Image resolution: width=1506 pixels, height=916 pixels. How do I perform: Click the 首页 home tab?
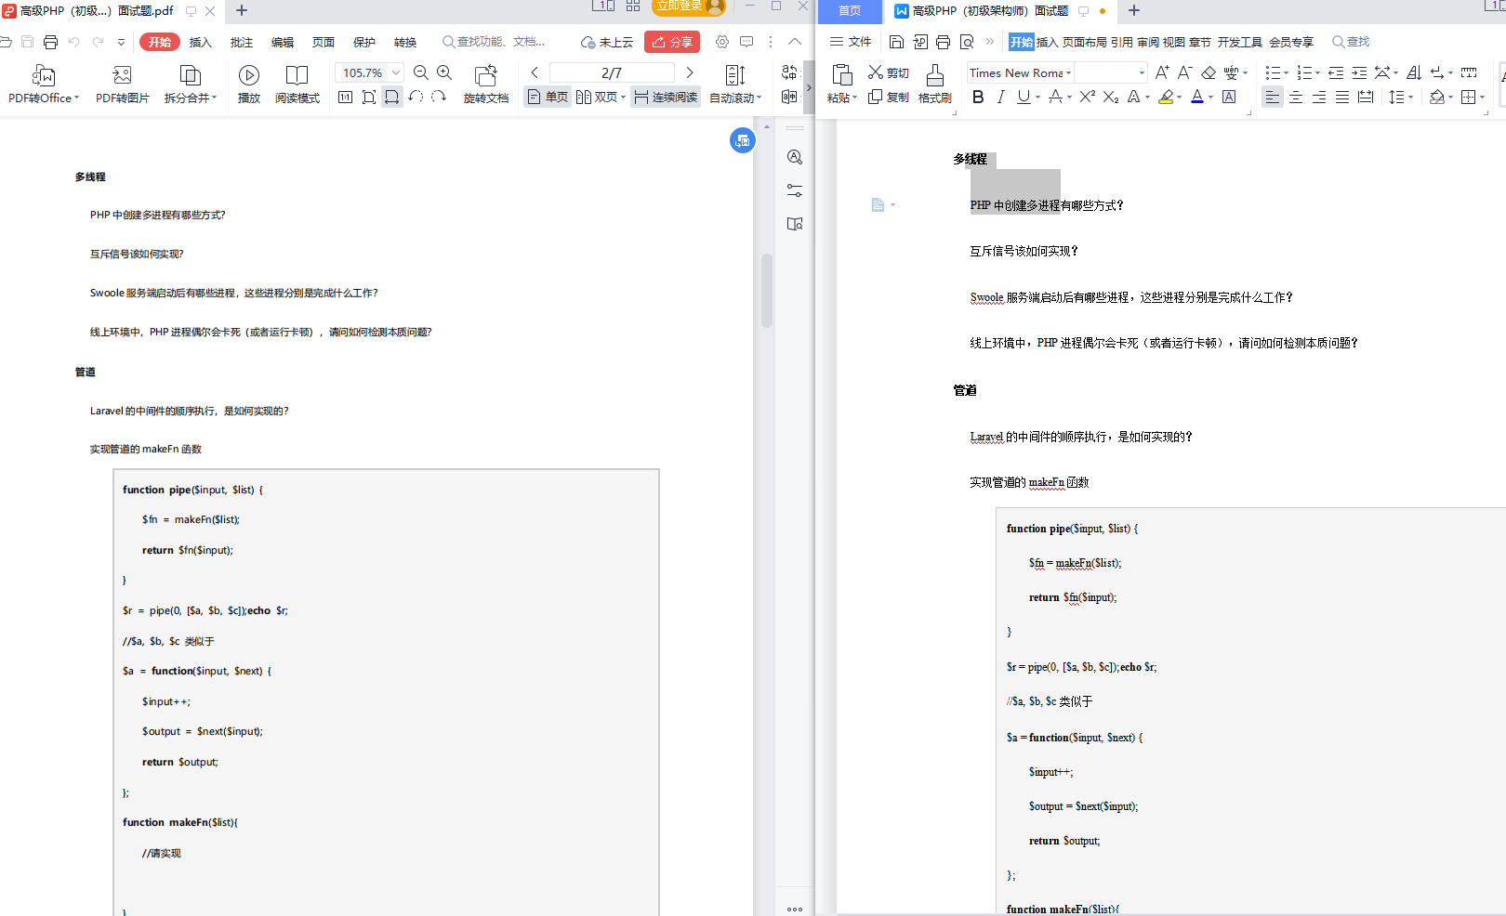coord(850,11)
